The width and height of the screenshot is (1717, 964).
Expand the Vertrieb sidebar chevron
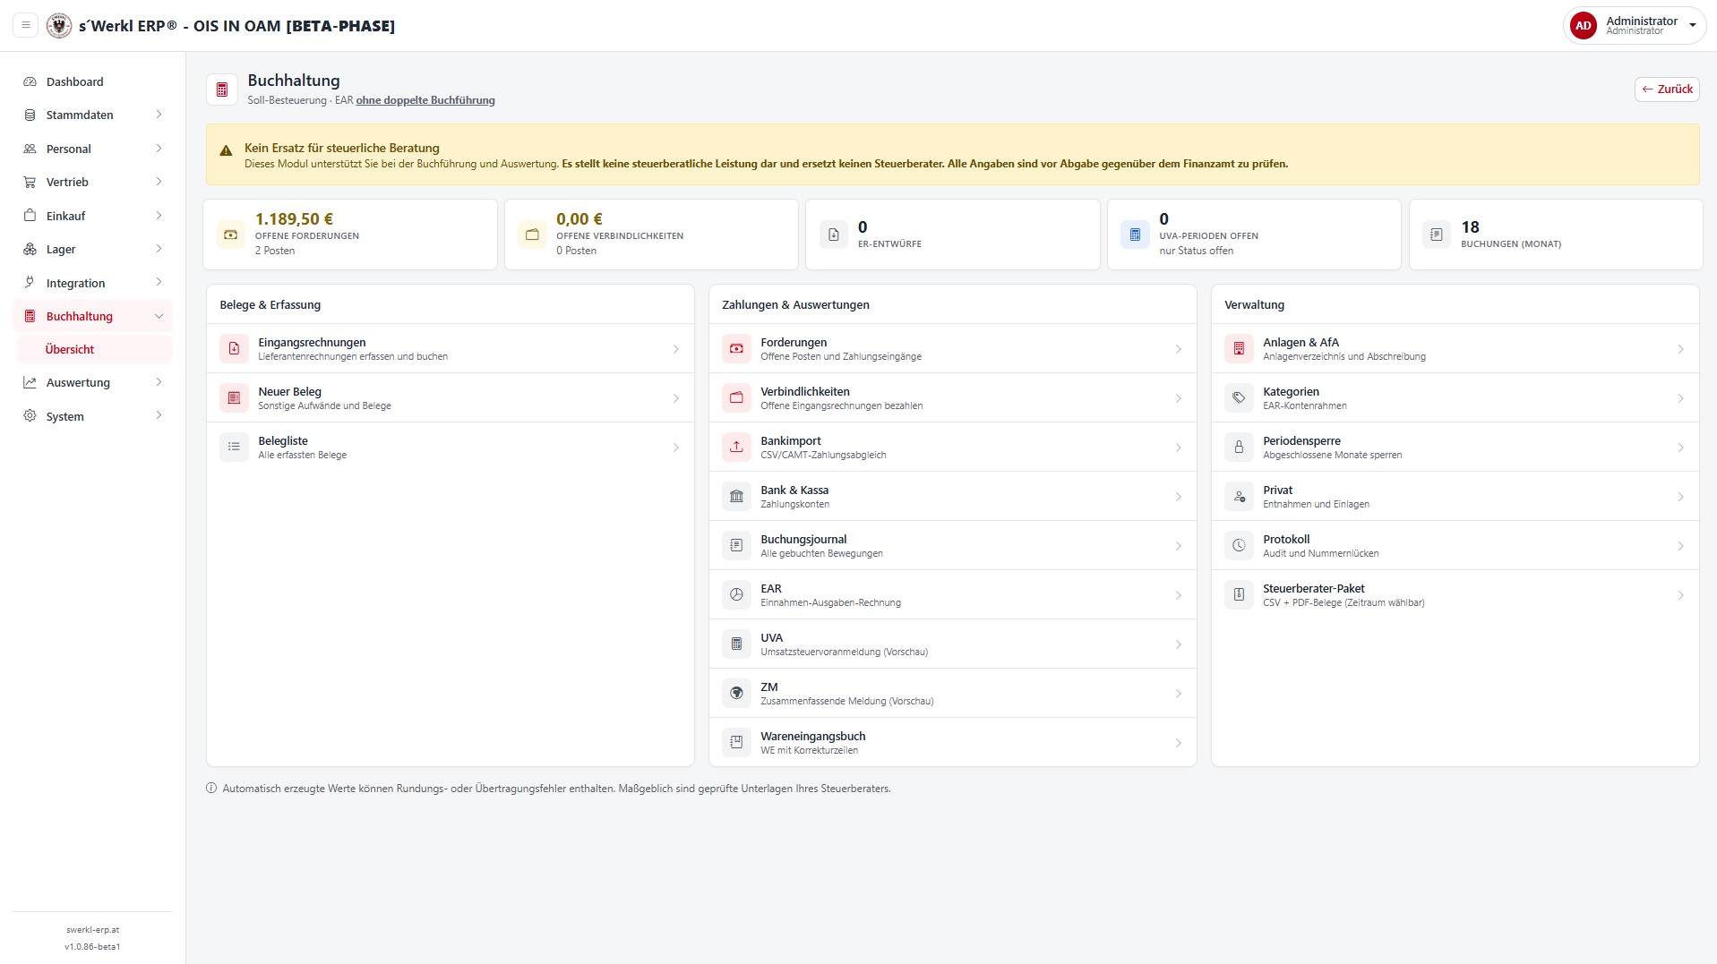point(159,182)
